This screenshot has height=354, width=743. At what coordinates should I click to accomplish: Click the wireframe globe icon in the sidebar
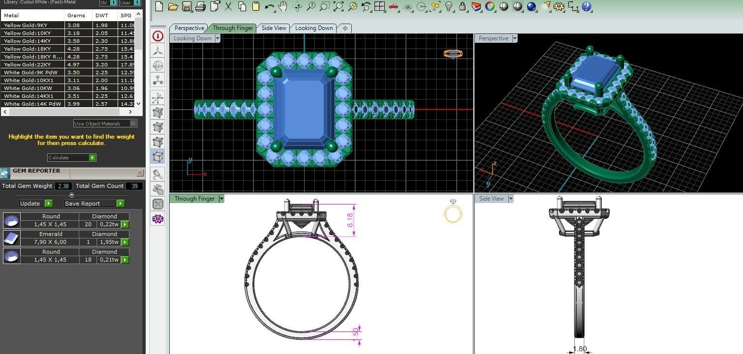(157, 65)
